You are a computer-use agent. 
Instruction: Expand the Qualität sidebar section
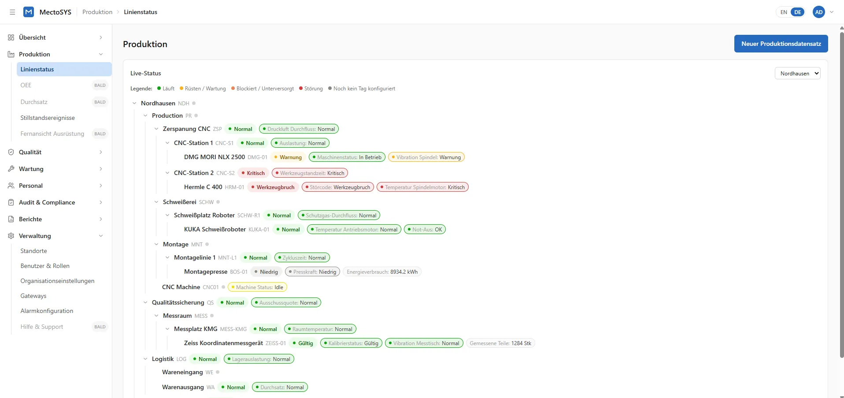pos(101,152)
